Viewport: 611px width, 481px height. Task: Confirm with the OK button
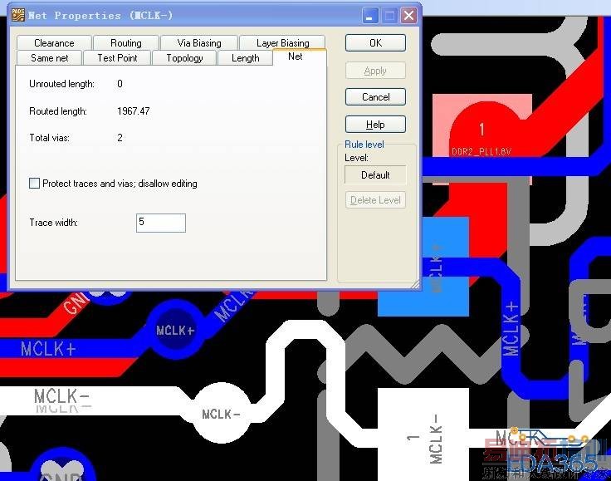pyautogui.click(x=375, y=43)
